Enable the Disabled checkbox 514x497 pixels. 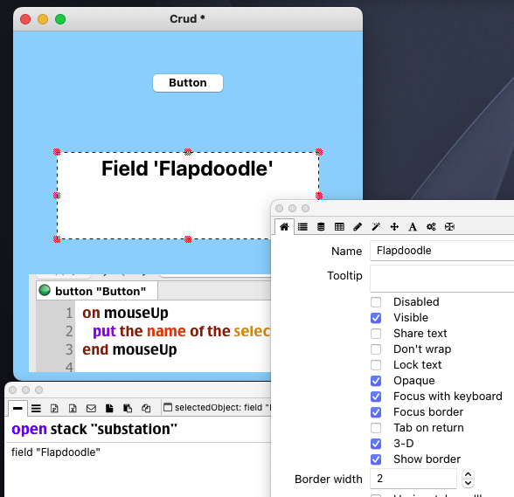tap(376, 302)
